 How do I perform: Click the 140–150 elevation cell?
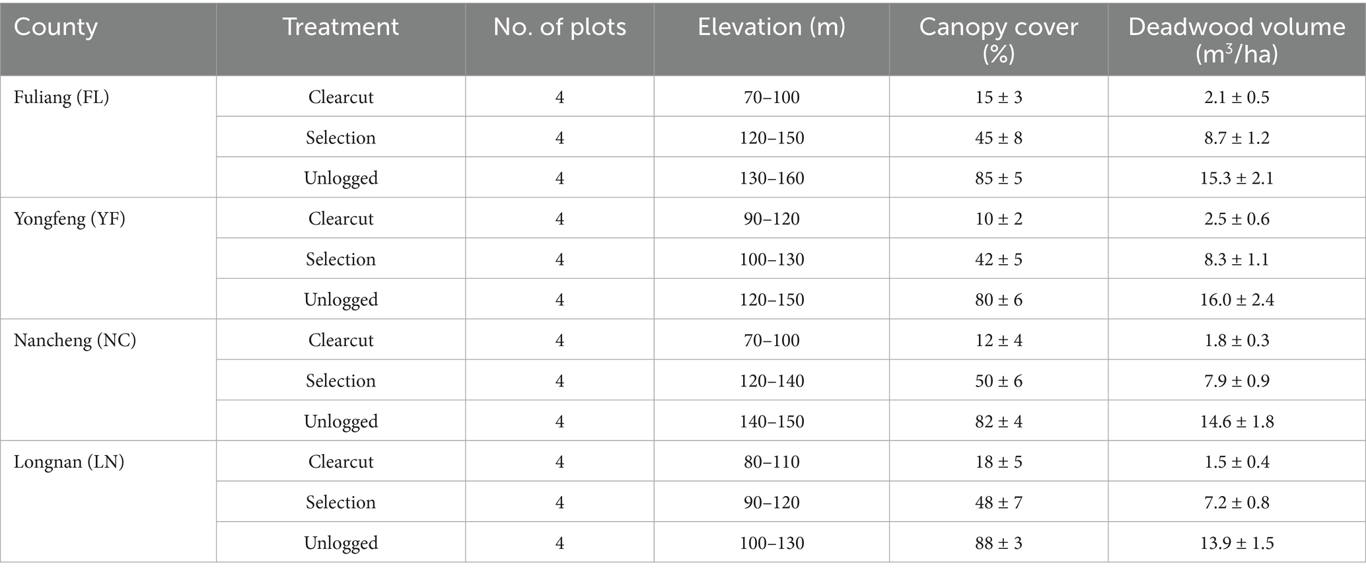click(772, 421)
